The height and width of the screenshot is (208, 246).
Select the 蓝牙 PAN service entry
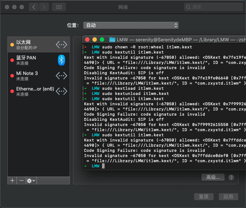(39, 60)
